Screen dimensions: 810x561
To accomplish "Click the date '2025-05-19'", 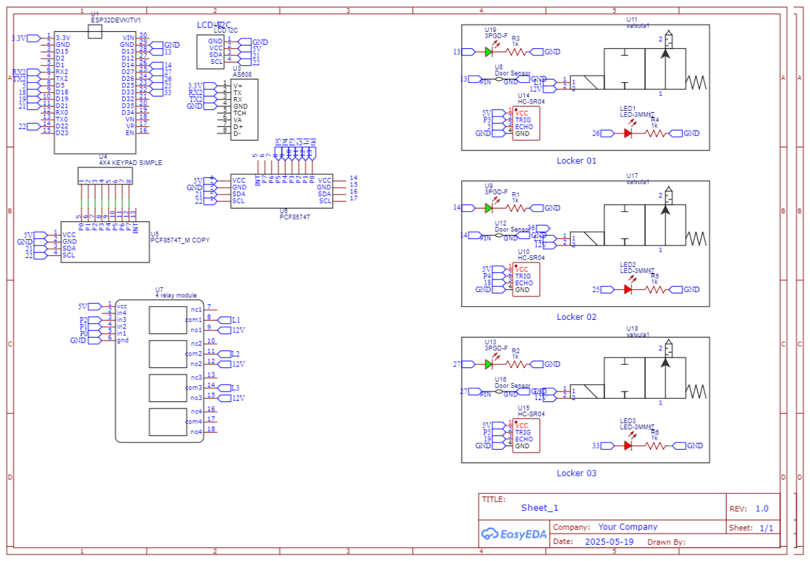I will pos(609,542).
